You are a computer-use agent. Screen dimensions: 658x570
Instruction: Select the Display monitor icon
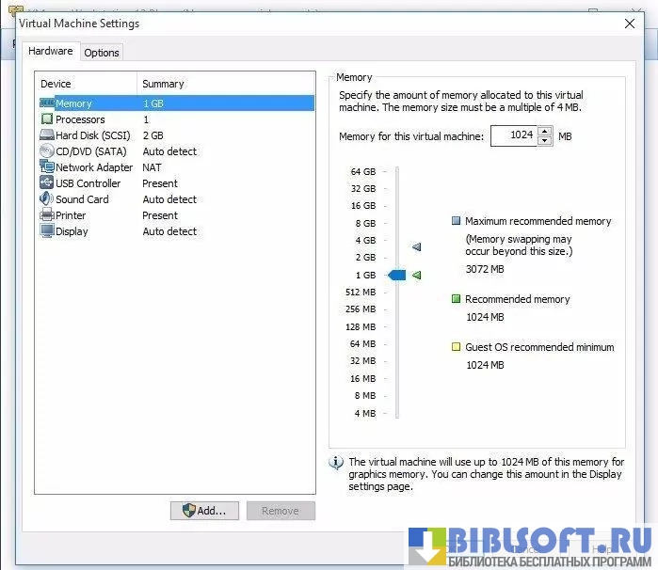(x=47, y=231)
